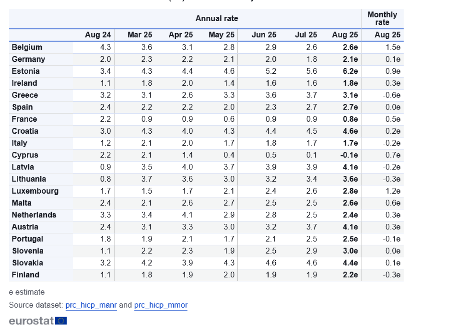Click the 'e estimate' footnote text
The image size is (456, 334).
tap(27, 292)
